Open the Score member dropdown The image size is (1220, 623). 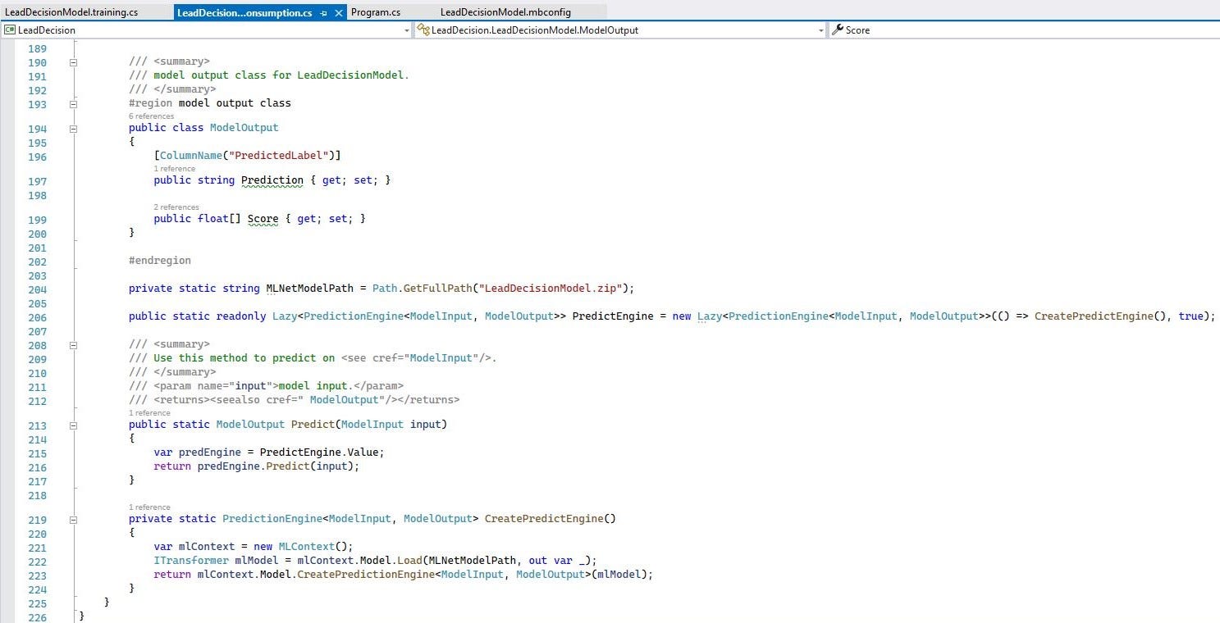[x=1026, y=30]
